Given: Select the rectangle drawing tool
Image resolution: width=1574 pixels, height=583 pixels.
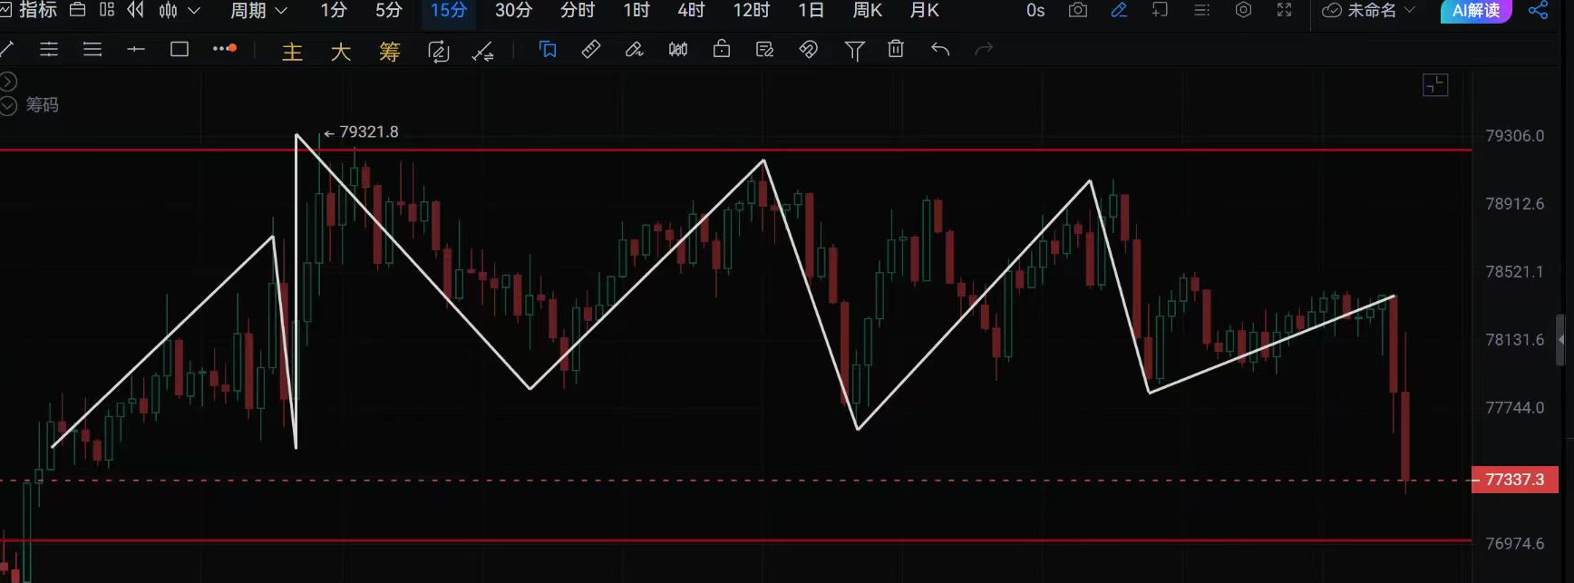Looking at the screenshot, I should click(x=180, y=50).
